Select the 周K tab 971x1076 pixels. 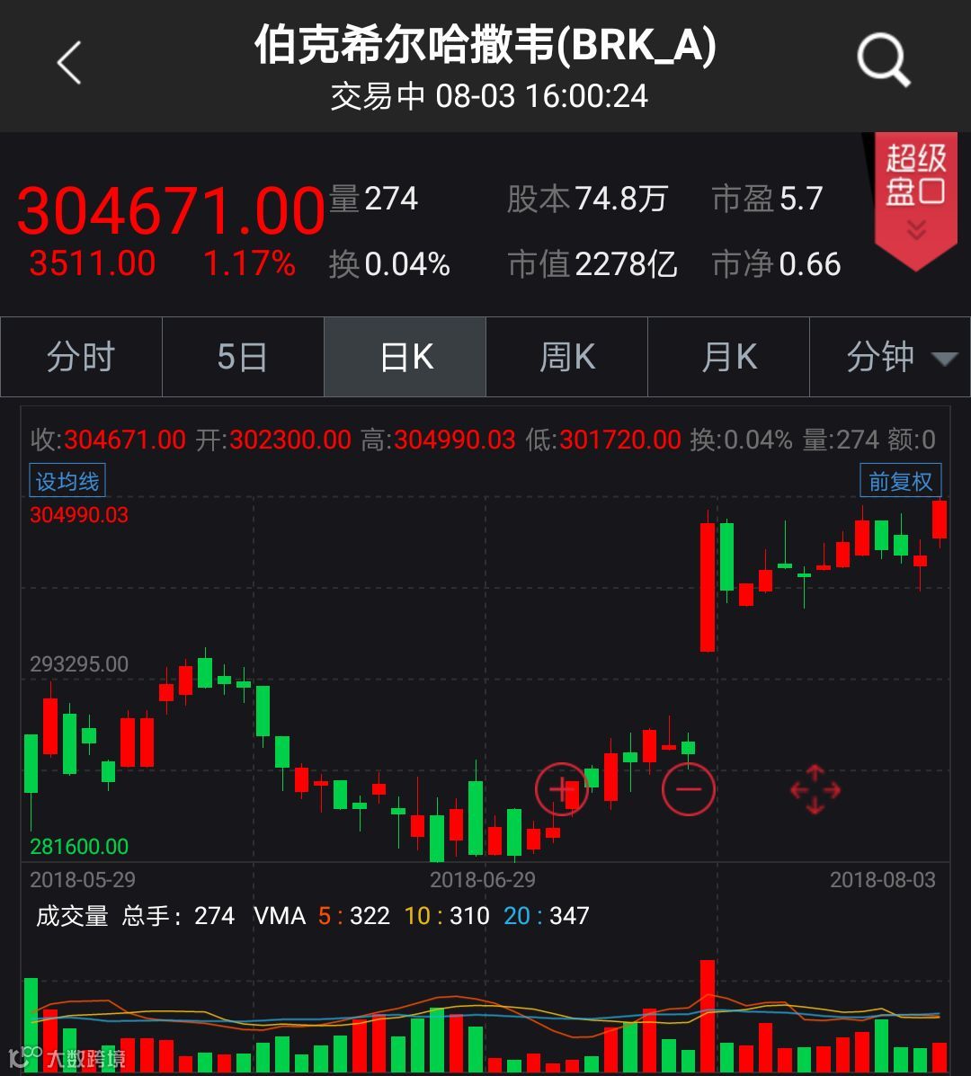566,357
